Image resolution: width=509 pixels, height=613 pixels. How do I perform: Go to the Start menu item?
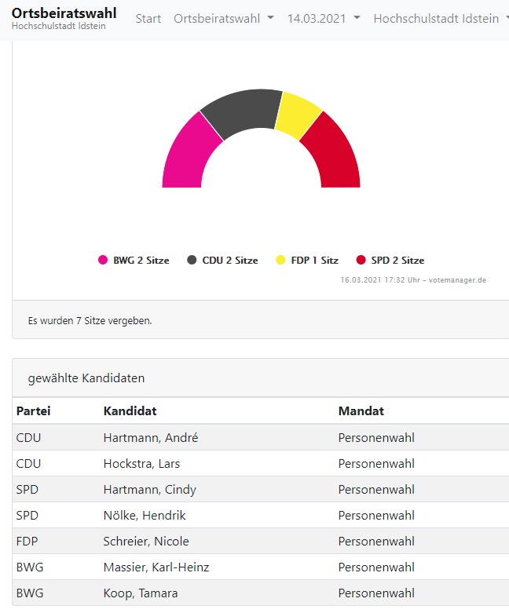148,18
